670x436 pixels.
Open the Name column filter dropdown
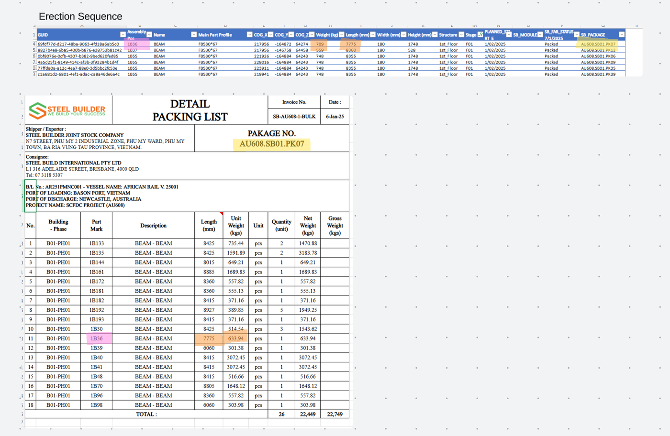coord(194,34)
